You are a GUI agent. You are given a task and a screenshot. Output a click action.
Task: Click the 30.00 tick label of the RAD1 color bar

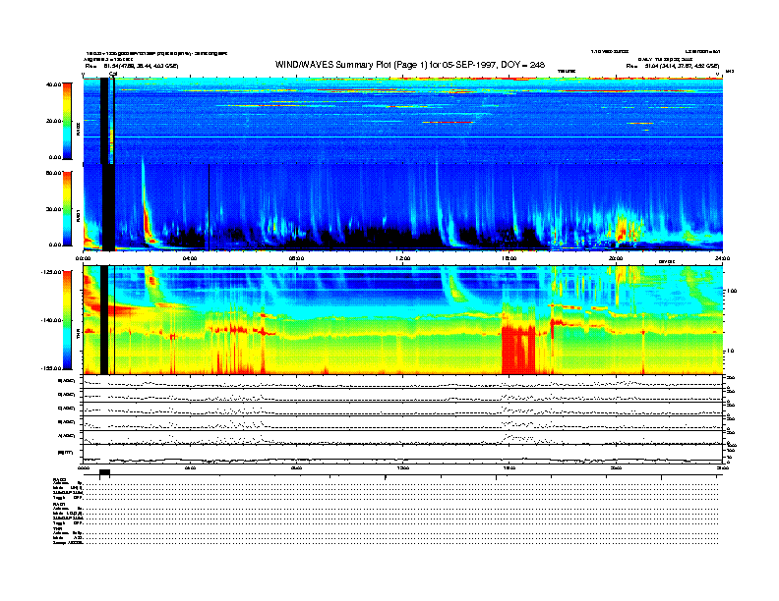[53, 209]
